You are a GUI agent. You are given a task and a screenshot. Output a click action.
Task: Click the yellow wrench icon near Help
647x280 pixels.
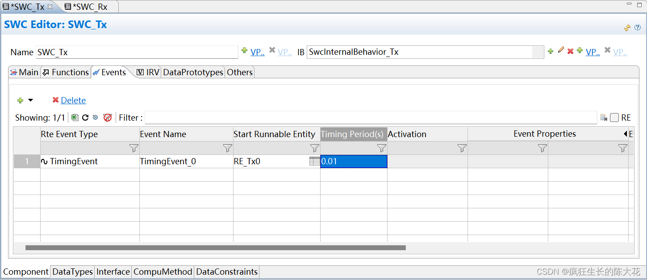pyautogui.click(x=627, y=27)
